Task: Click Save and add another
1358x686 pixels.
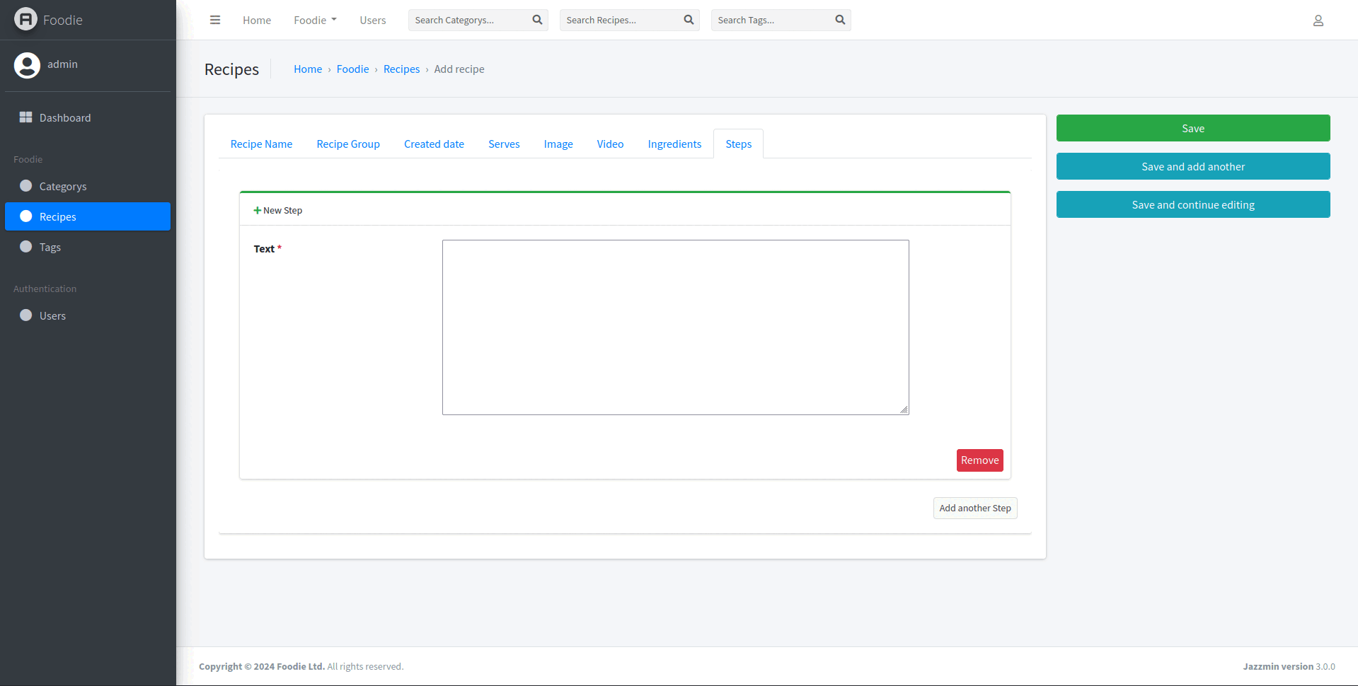Action: (1193, 166)
